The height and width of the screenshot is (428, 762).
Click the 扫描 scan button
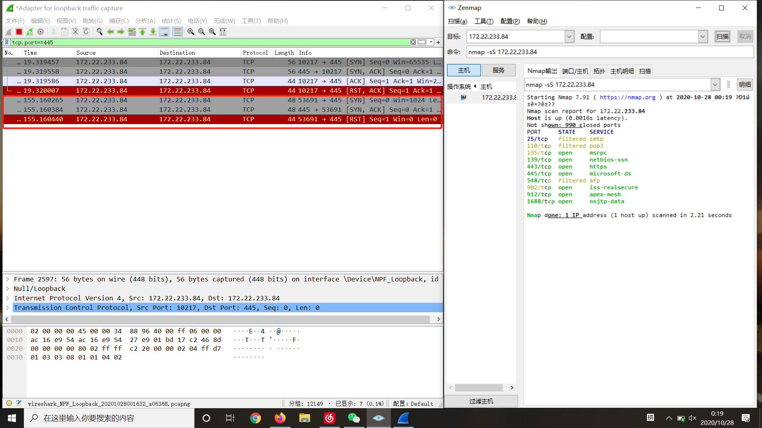pos(722,36)
